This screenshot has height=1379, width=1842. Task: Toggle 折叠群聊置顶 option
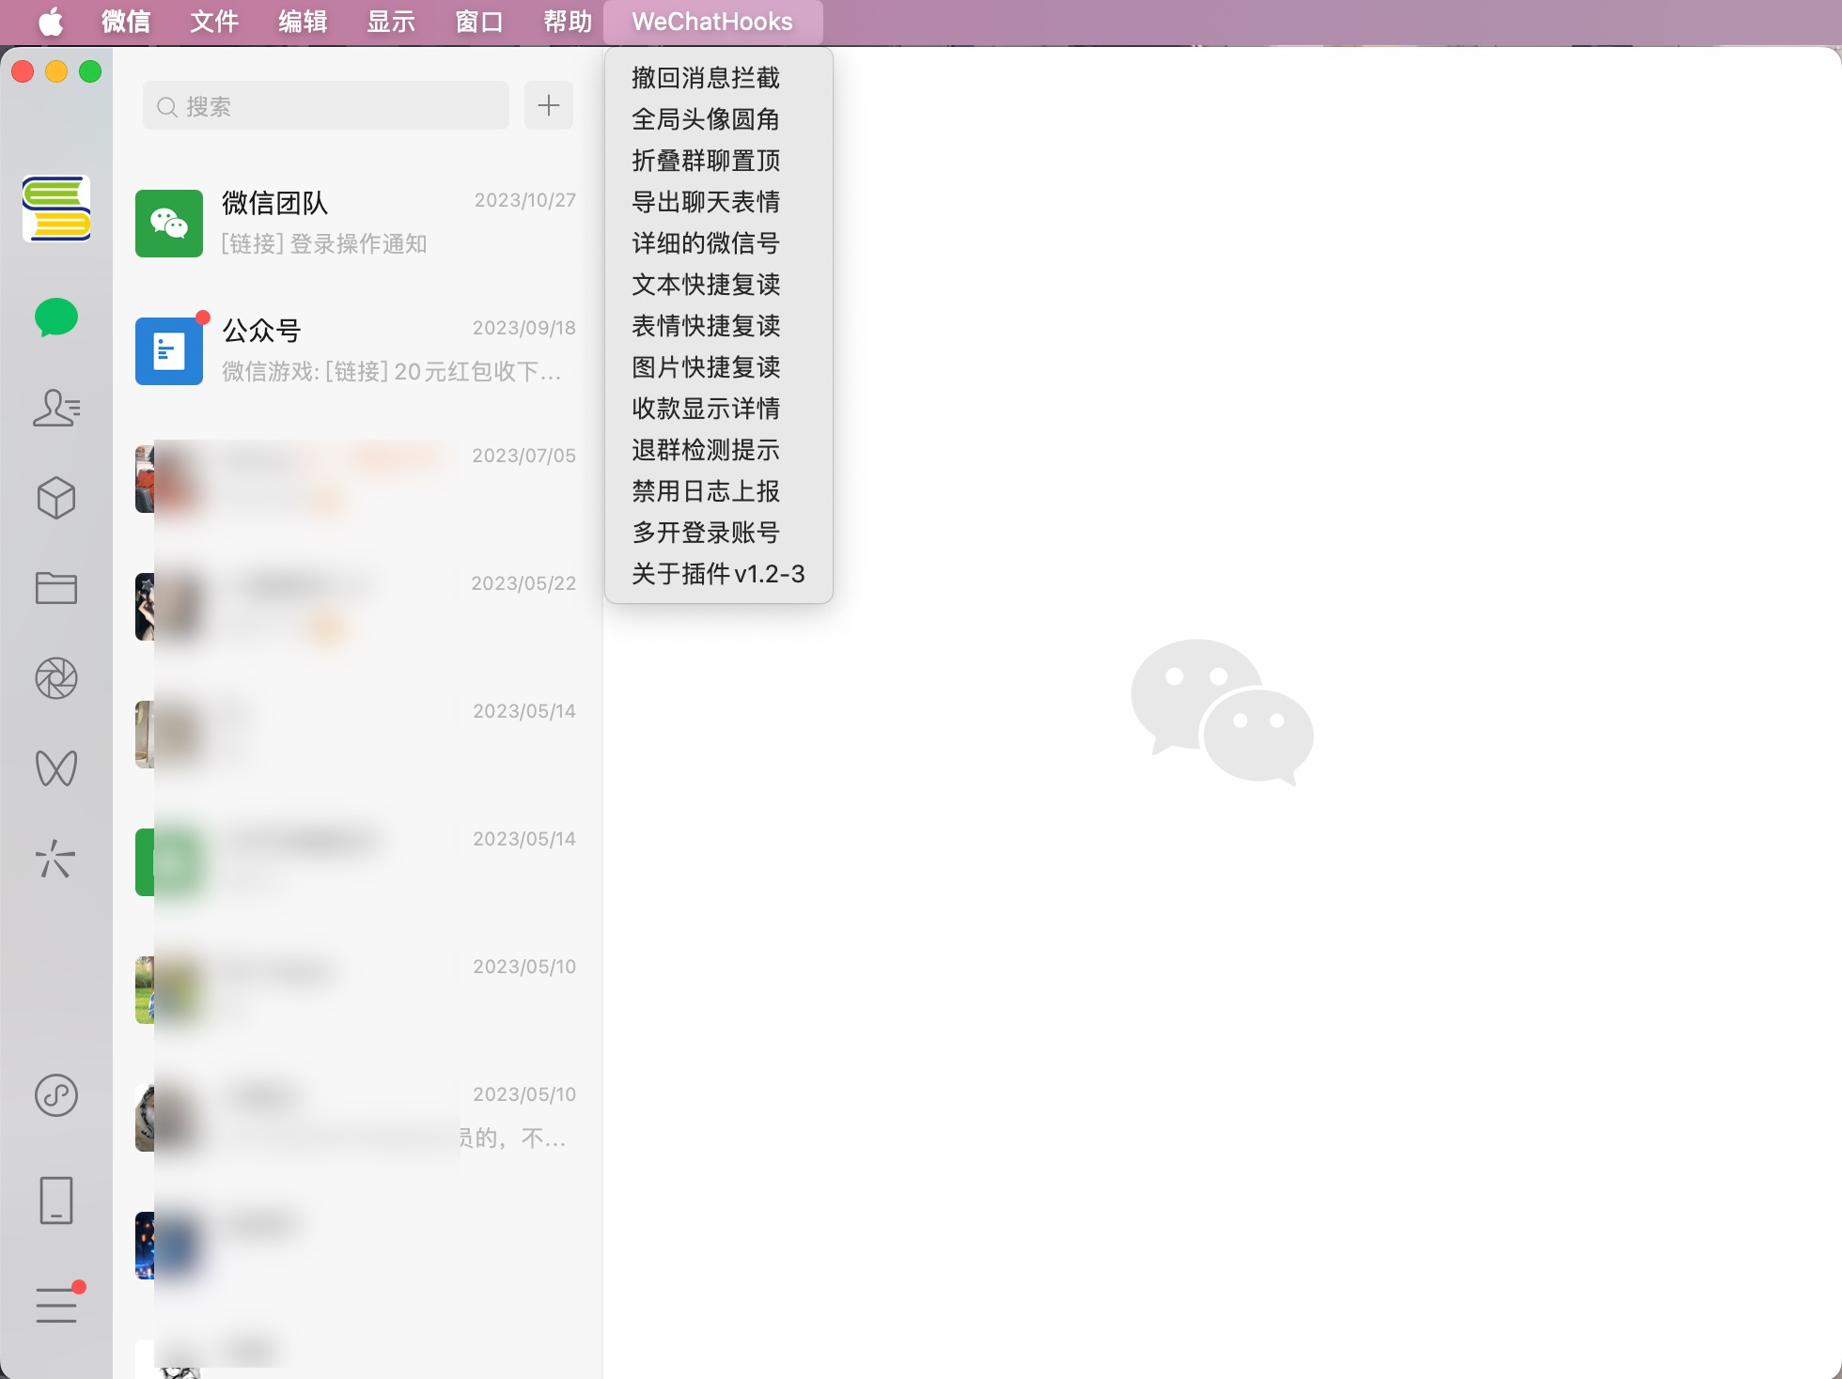pos(719,161)
